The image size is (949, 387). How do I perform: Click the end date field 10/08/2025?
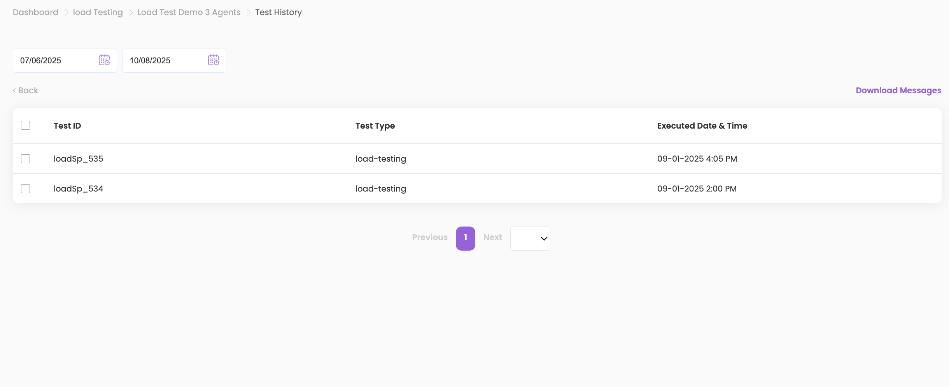163,61
